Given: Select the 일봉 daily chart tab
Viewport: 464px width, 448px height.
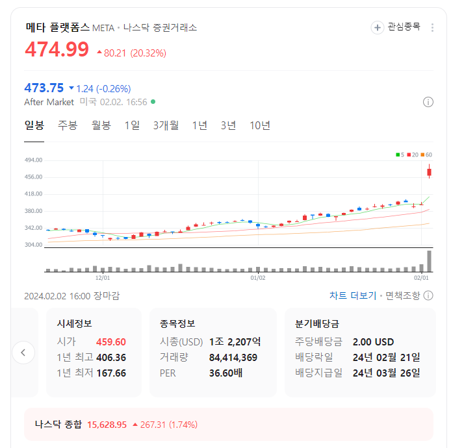Looking at the screenshot, I should point(34,125).
